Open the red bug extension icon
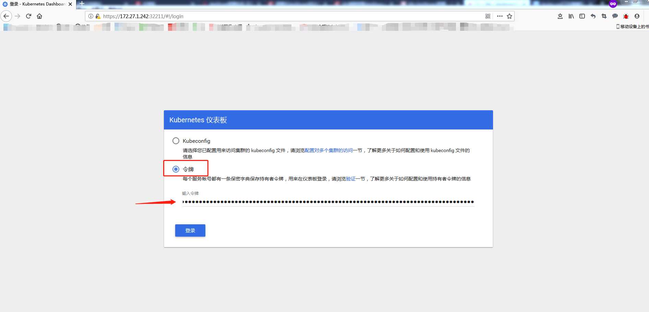Screen dimensions: 649x312 point(626,16)
